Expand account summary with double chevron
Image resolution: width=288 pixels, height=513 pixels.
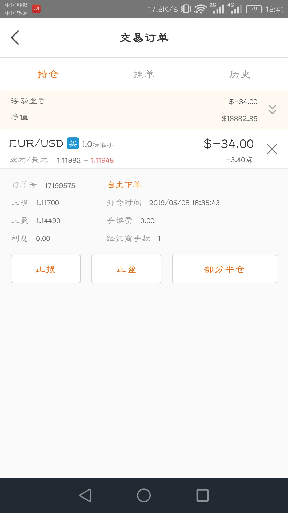tap(272, 109)
